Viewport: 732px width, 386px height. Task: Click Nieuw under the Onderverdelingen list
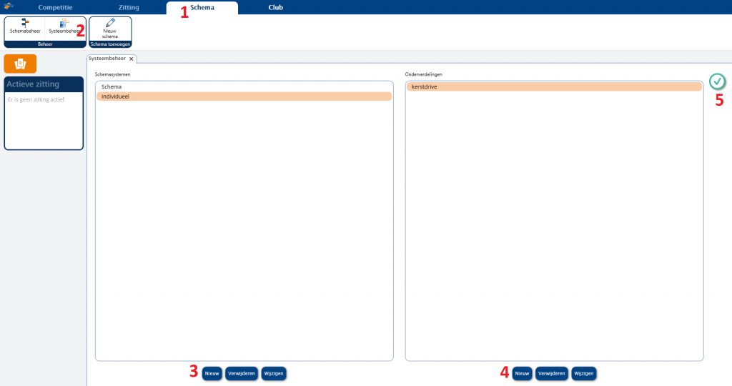click(522, 373)
